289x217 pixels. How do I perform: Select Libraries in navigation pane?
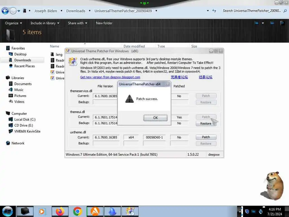[18, 78]
